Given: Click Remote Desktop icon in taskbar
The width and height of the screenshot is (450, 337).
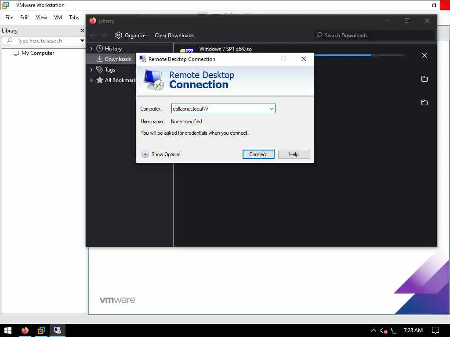Looking at the screenshot, I should point(58,330).
